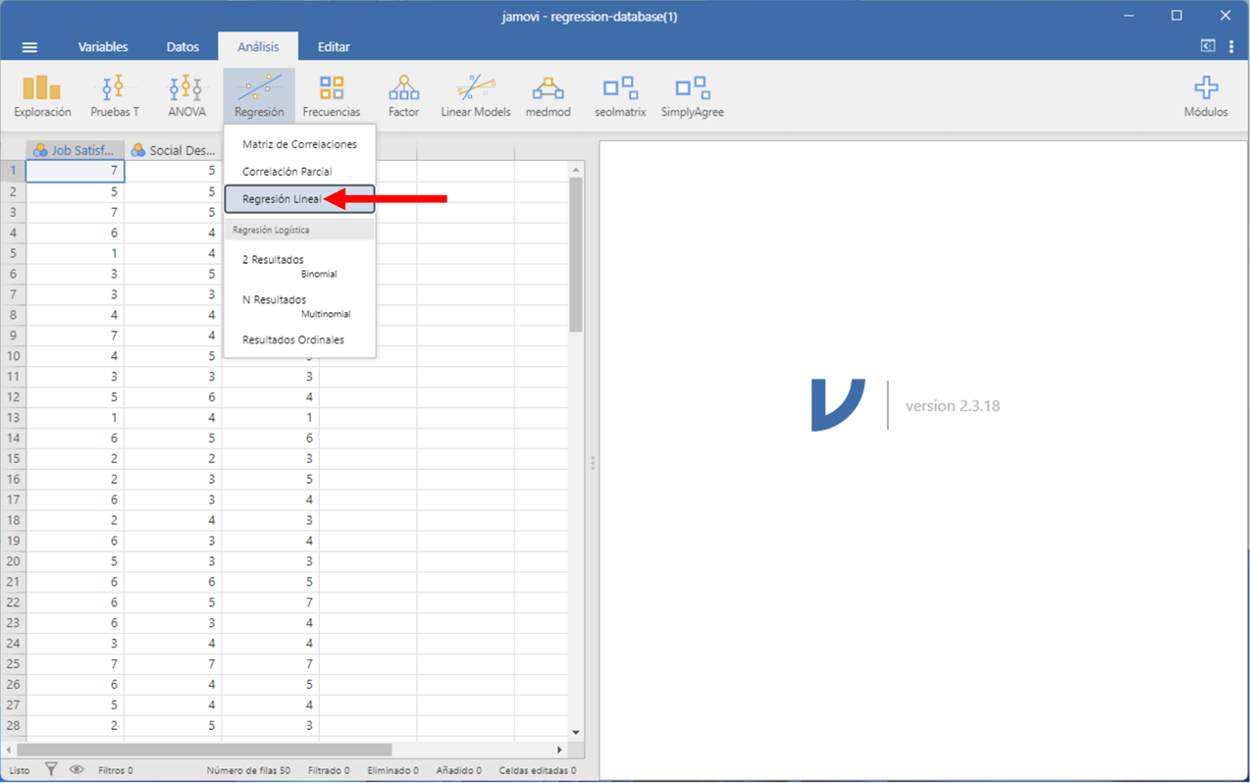Open the Frecuencias analysis menu

click(331, 96)
